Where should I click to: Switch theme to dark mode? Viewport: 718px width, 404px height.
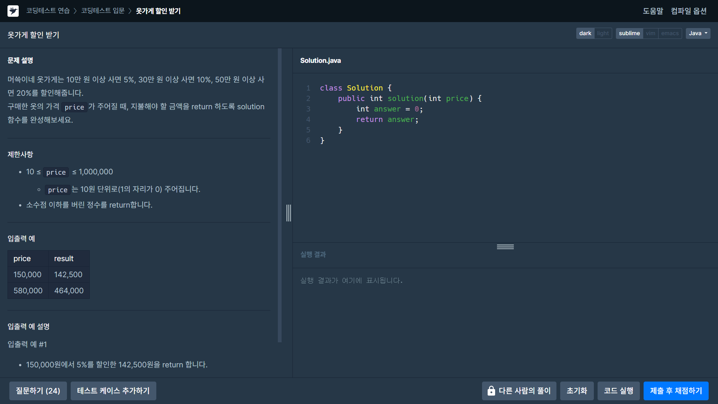[x=585, y=33]
